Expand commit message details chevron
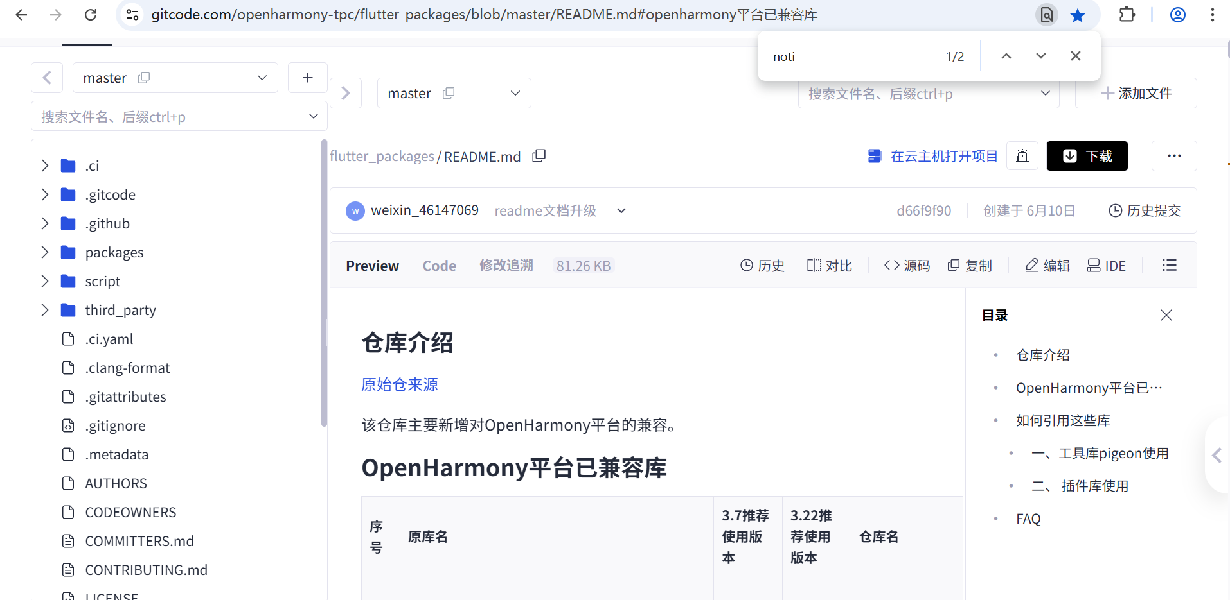 tap(621, 210)
